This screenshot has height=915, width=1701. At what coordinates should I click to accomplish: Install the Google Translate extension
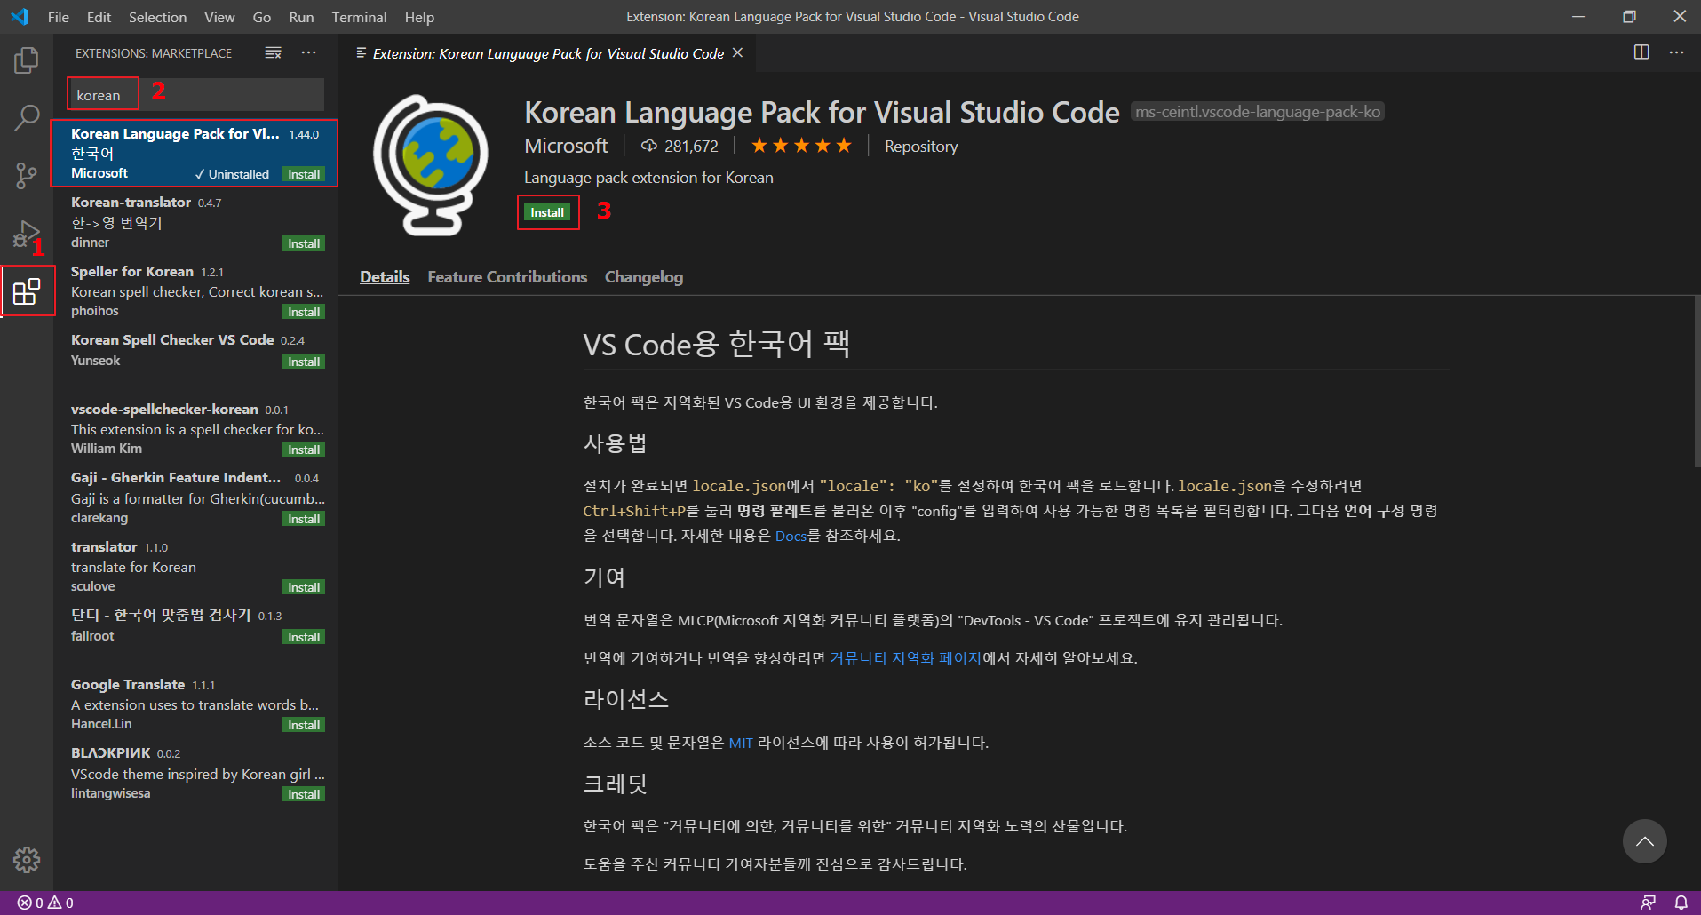click(x=304, y=725)
